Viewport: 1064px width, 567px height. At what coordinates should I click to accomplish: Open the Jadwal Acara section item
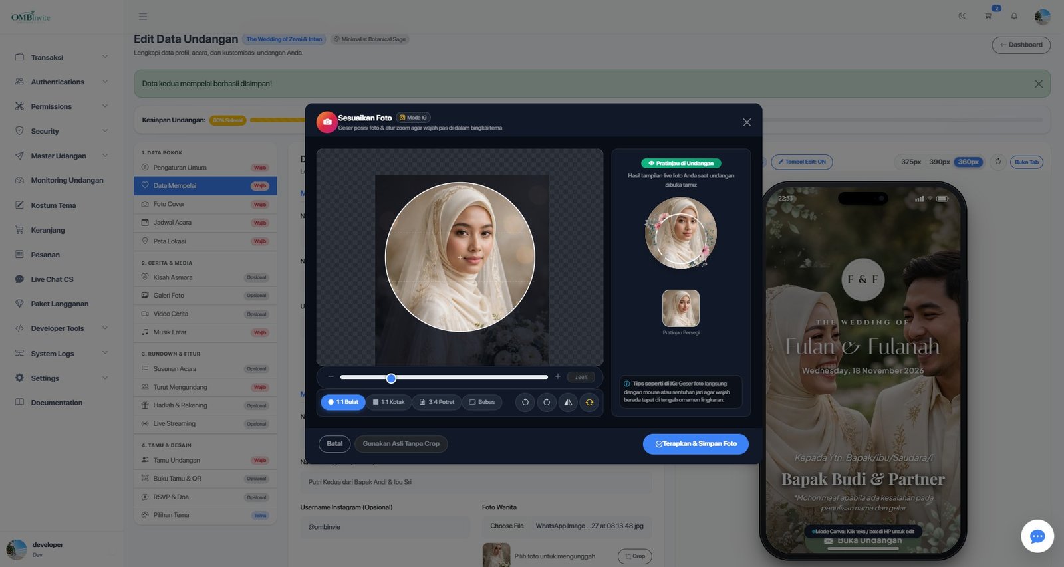click(205, 223)
